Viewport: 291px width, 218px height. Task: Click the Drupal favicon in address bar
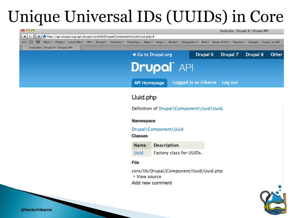click(44, 37)
